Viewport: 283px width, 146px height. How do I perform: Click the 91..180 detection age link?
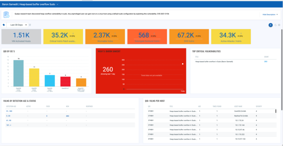tap(9, 111)
